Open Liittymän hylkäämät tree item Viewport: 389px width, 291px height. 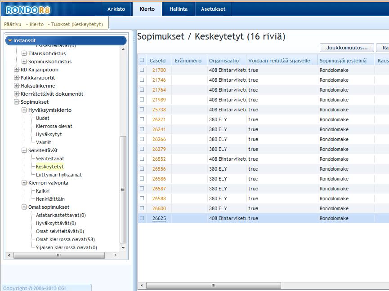point(59,175)
